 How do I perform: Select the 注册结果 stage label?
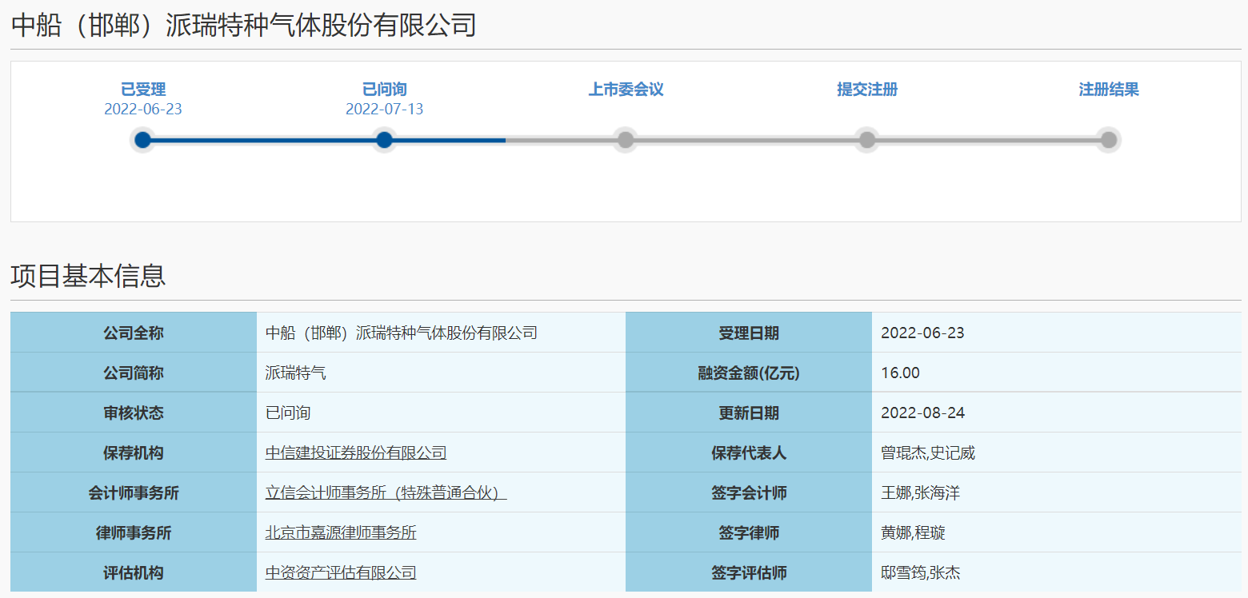click(x=1109, y=90)
